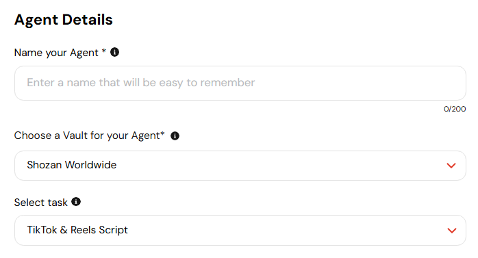
Task: Select the 'Shozan Worldwide' text in vault box
Action: pos(72,165)
